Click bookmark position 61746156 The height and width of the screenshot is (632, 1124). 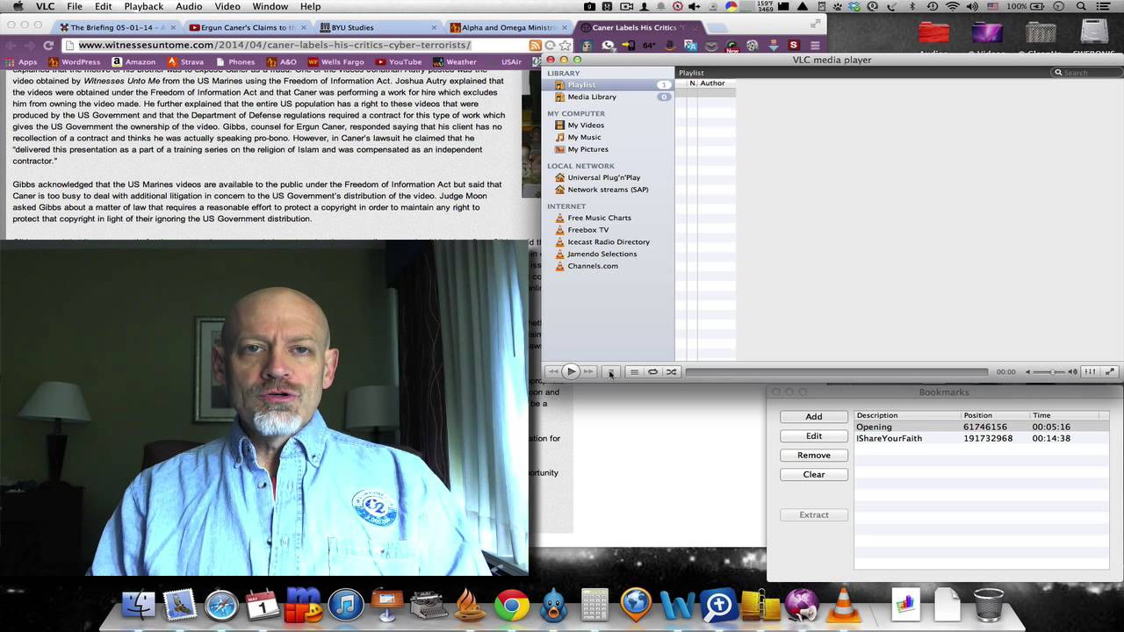(985, 427)
